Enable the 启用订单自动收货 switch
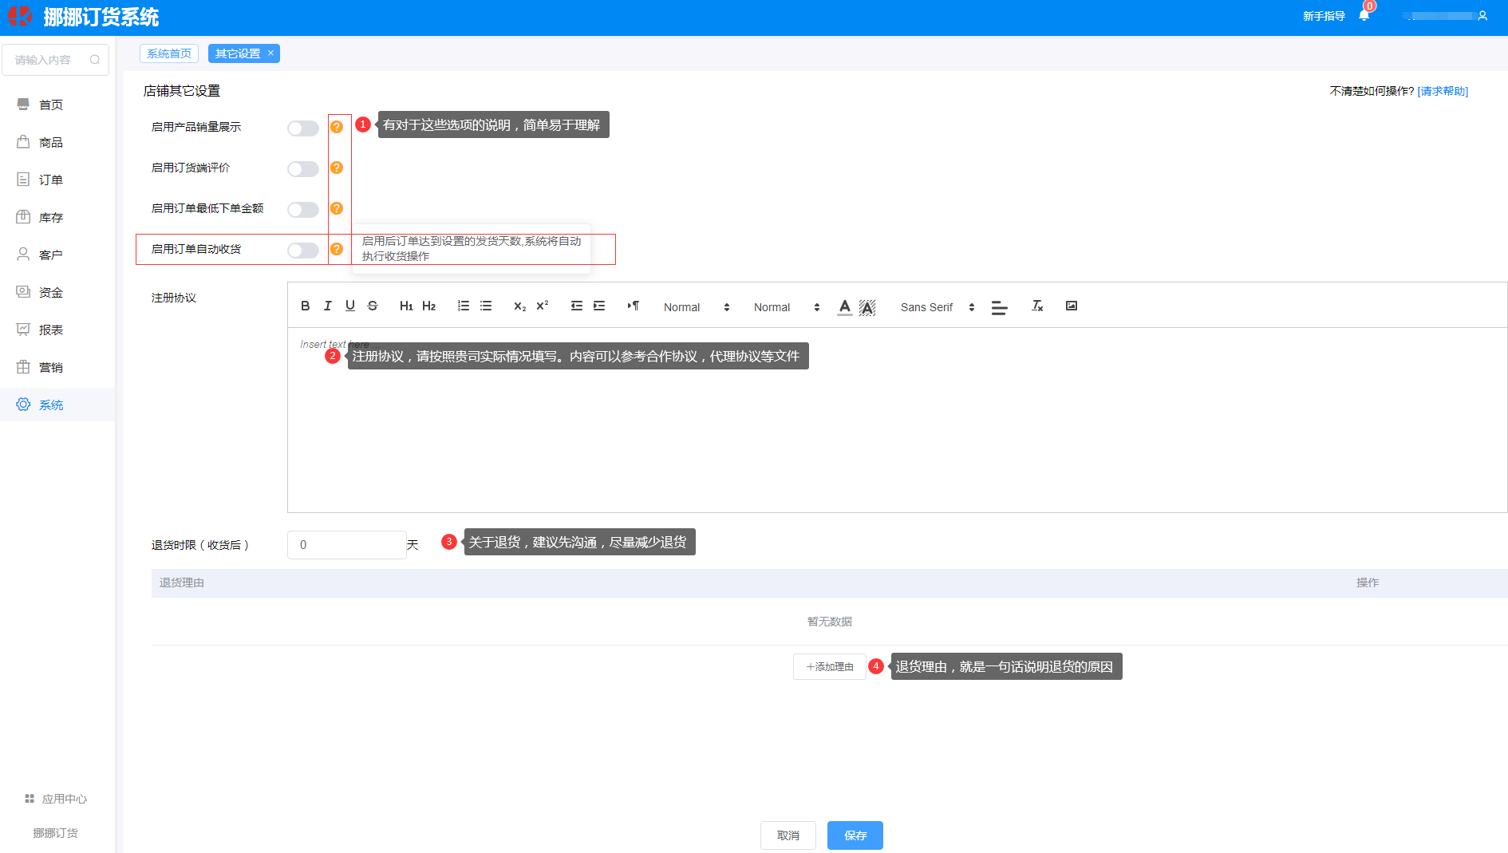This screenshot has height=853, width=1508. point(303,250)
